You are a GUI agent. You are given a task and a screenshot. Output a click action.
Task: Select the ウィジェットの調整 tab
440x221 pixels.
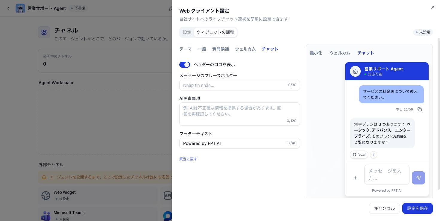click(216, 32)
